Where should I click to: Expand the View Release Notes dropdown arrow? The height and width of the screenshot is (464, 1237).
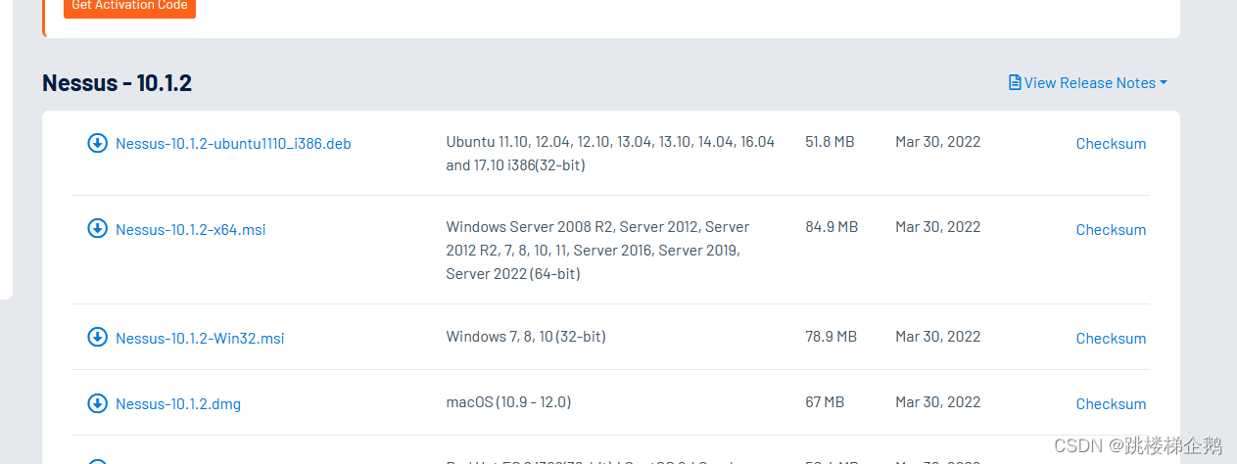click(1164, 83)
